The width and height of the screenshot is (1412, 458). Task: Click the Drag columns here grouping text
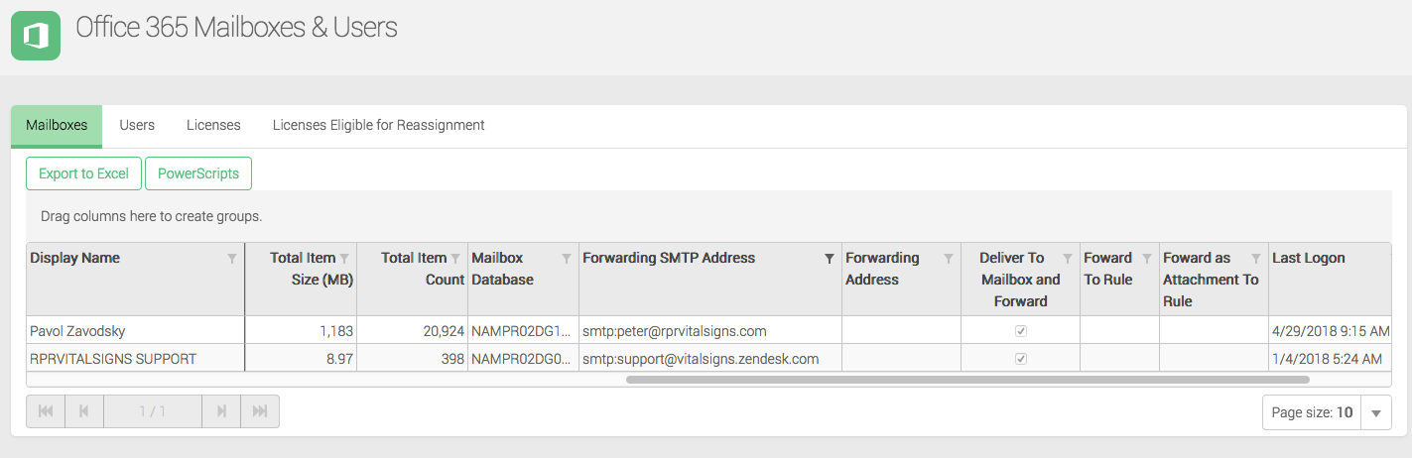pyautogui.click(x=151, y=216)
